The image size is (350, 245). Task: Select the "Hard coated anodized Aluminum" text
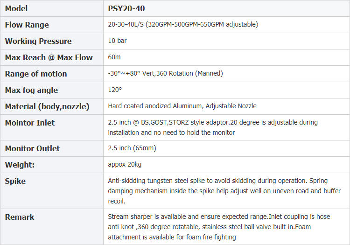pos(155,106)
